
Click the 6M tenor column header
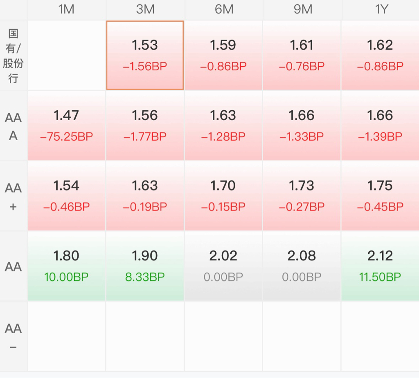[x=223, y=9]
